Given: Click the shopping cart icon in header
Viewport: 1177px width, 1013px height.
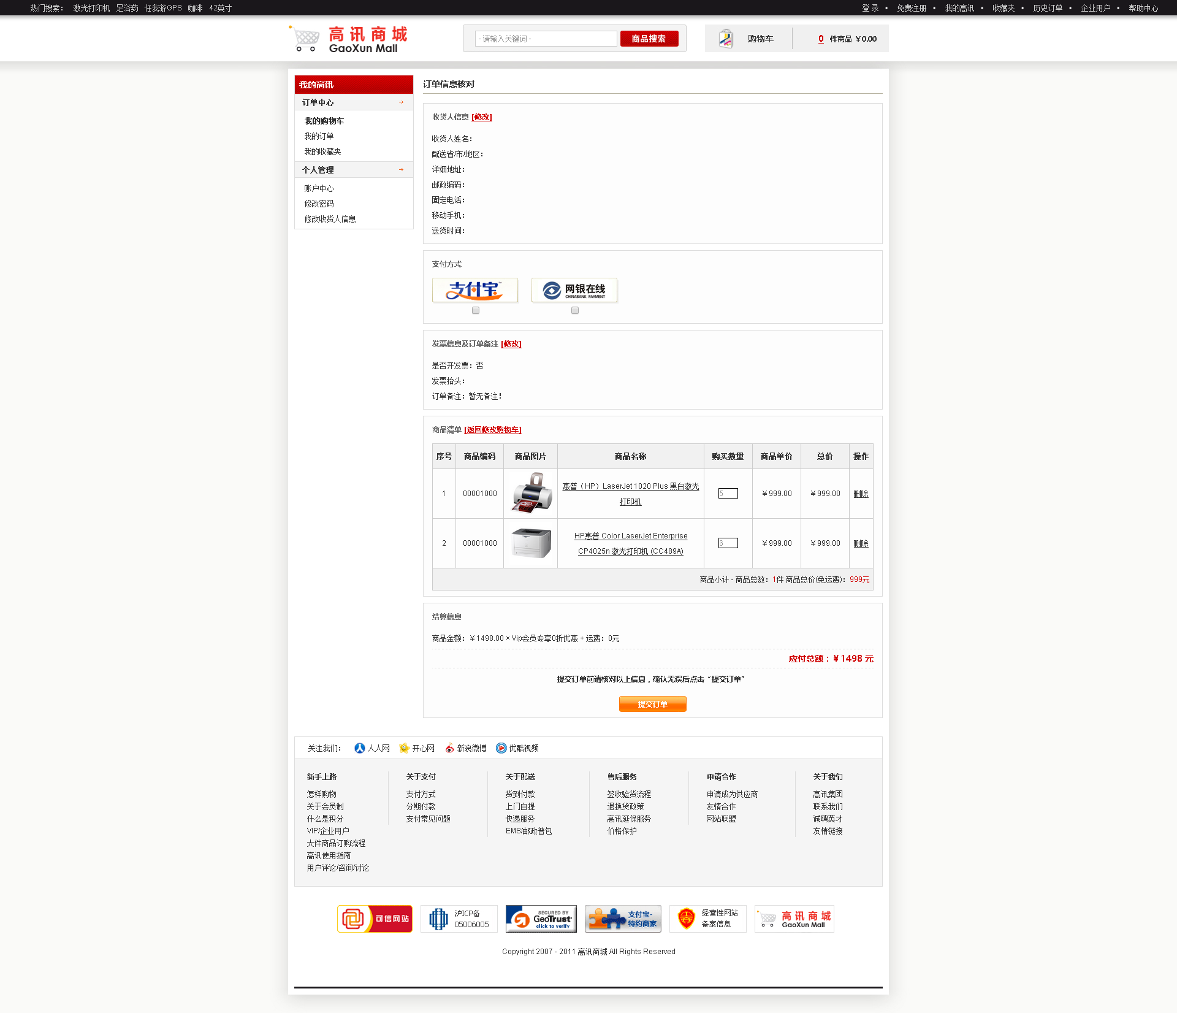Looking at the screenshot, I should (726, 39).
